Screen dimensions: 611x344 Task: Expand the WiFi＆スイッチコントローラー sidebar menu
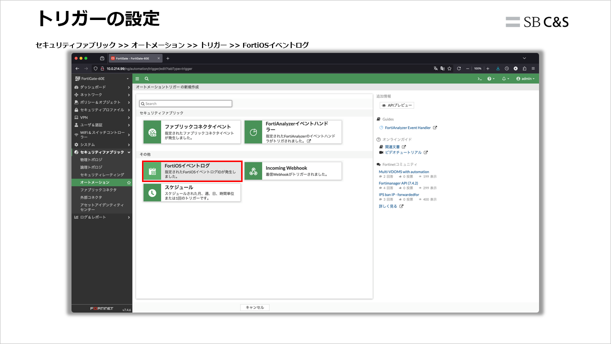[102, 135]
